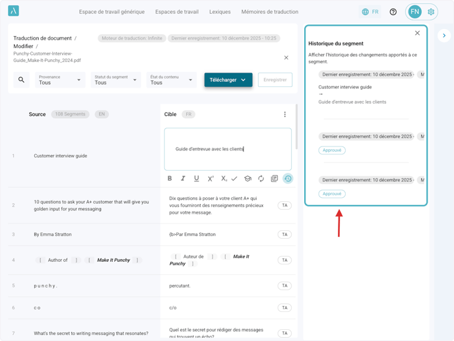The height and width of the screenshot is (341, 454).
Task: Apply superscript formatting
Action: [x=211, y=179]
